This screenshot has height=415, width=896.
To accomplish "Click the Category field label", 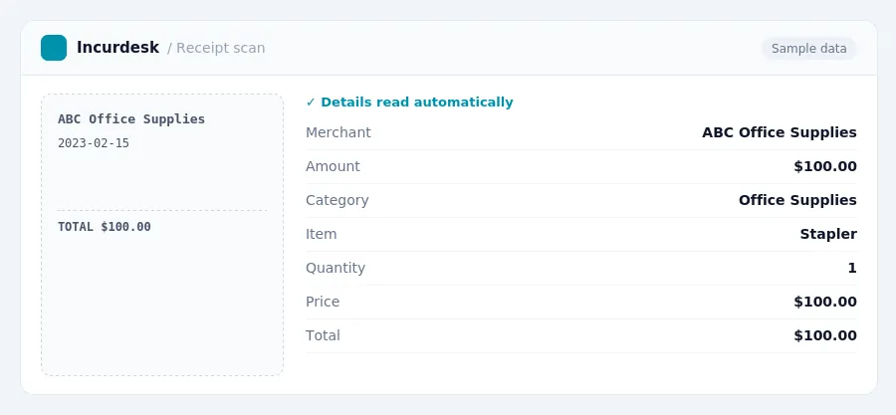I will (337, 200).
